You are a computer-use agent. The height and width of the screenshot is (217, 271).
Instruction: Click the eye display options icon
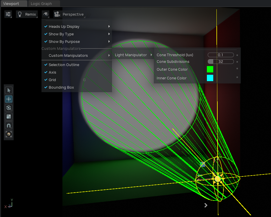click(46, 14)
